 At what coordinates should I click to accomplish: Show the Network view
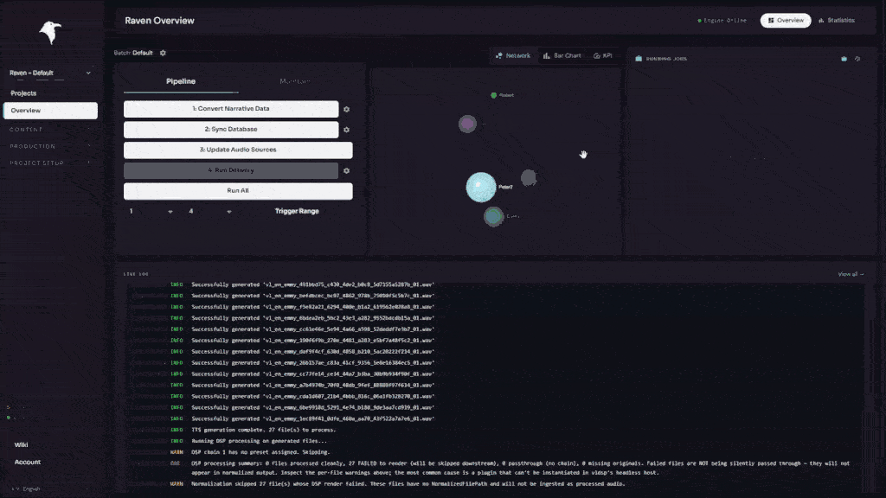513,56
